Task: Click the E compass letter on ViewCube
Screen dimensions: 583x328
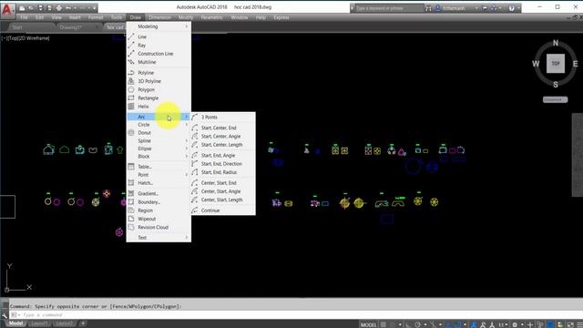Action: [575, 64]
